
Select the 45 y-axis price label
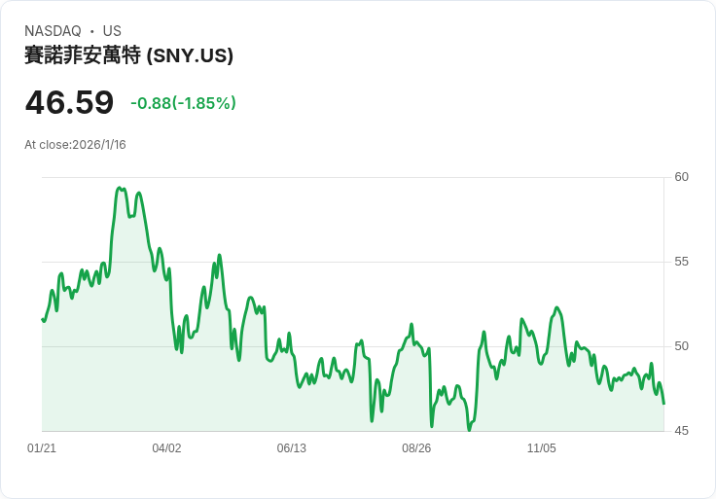tap(681, 431)
